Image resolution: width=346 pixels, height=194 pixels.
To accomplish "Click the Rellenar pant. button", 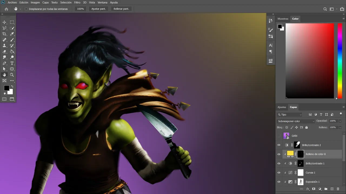I will pyautogui.click(x=121, y=9).
